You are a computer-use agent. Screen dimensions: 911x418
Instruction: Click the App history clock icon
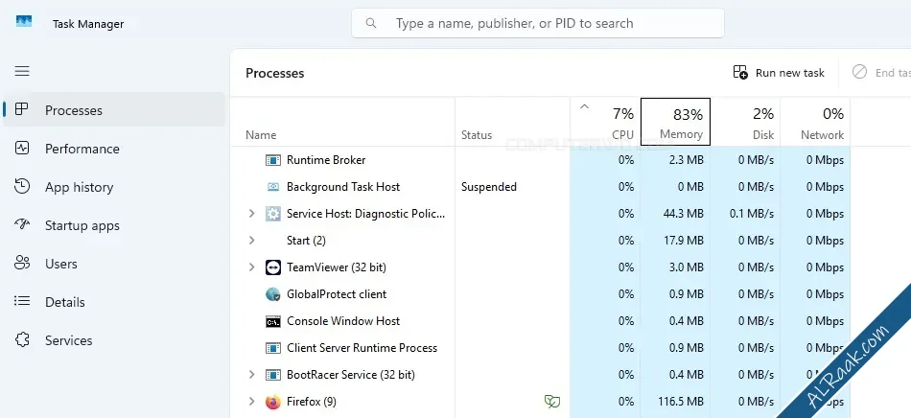pos(22,186)
